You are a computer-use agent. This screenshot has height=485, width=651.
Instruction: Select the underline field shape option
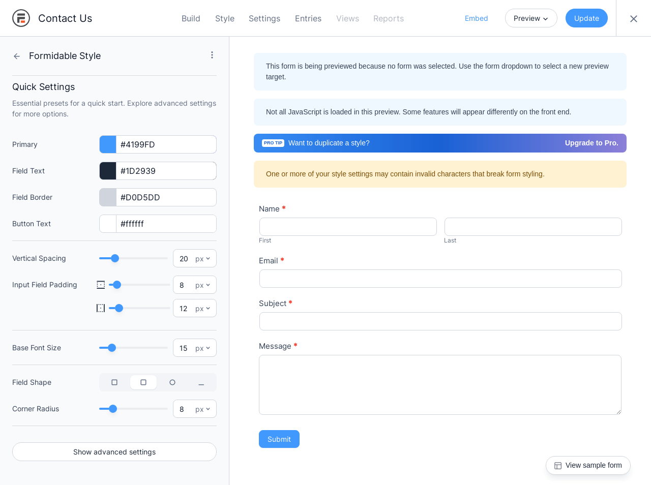201,382
